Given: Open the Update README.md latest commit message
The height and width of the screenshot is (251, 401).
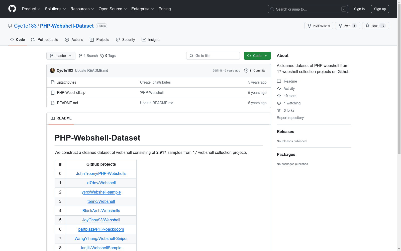Looking at the screenshot, I should pos(91,71).
